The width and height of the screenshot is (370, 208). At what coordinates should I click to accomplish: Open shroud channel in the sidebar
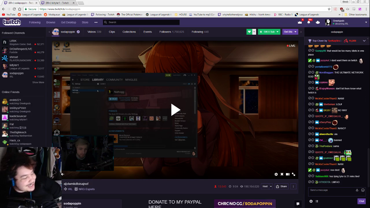click(x=23, y=59)
